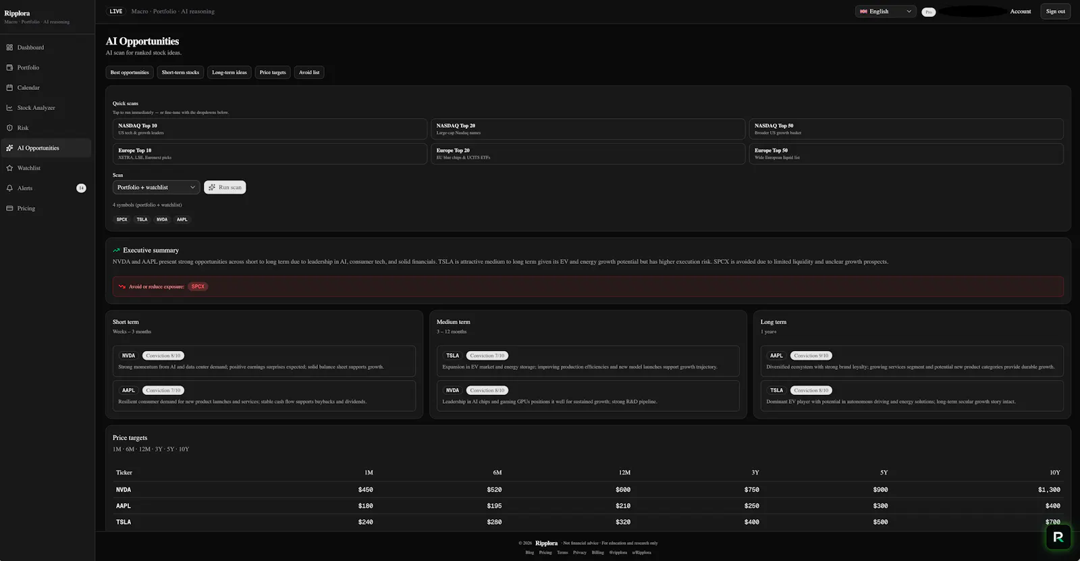
Task: Open the Pricing footer link
Action: (545, 553)
